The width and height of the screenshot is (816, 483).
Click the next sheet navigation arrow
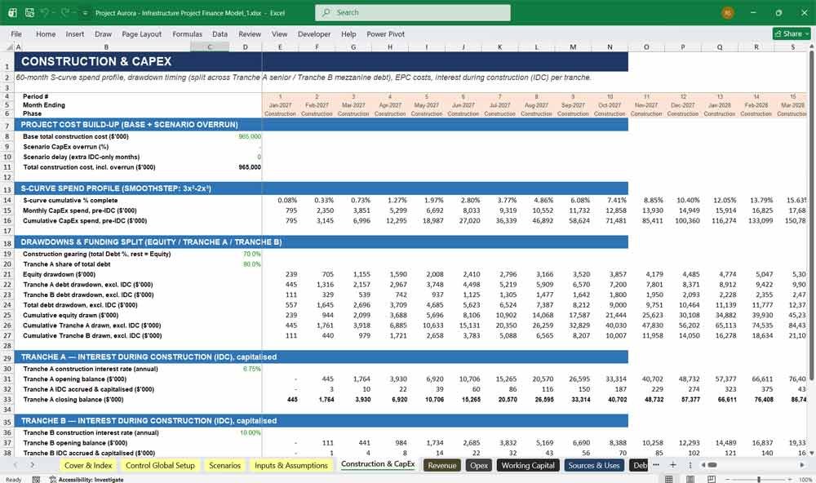[x=33, y=465]
